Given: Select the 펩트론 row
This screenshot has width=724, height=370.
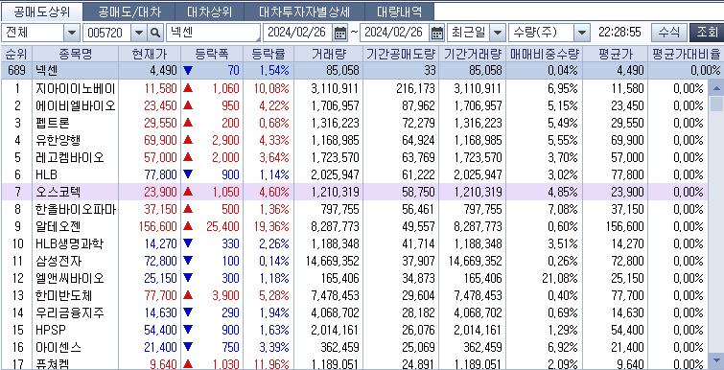Looking at the screenshot, I should coord(355,124).
